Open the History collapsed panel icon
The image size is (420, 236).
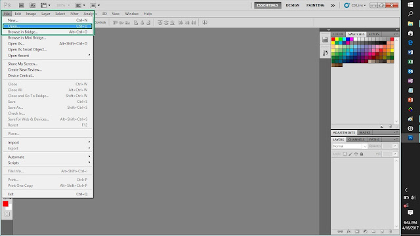click(325, 53)
